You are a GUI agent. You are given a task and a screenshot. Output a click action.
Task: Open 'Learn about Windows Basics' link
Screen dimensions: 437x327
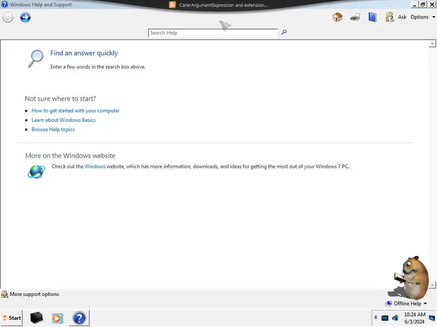[64, 120]
